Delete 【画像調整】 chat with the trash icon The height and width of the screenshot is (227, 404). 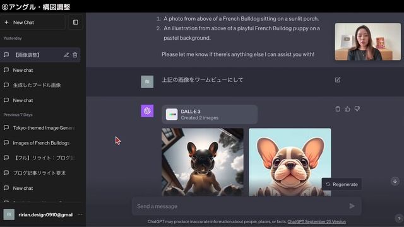click(x=74, y=55)
